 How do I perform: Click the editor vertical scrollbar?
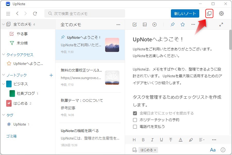tap(230, 40)
